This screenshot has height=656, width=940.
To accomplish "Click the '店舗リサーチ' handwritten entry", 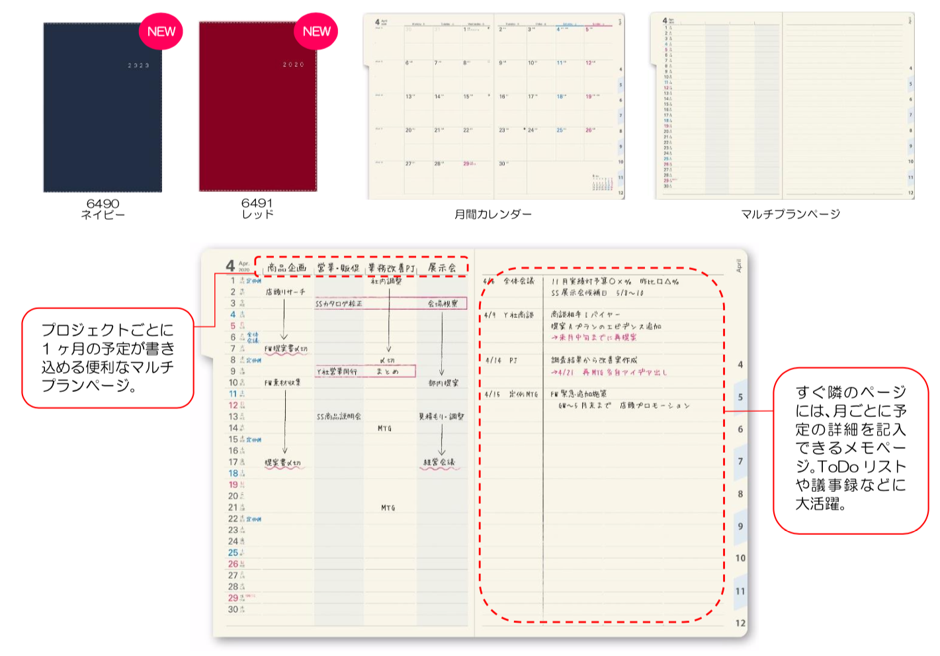I will click(x=286, y=292).
